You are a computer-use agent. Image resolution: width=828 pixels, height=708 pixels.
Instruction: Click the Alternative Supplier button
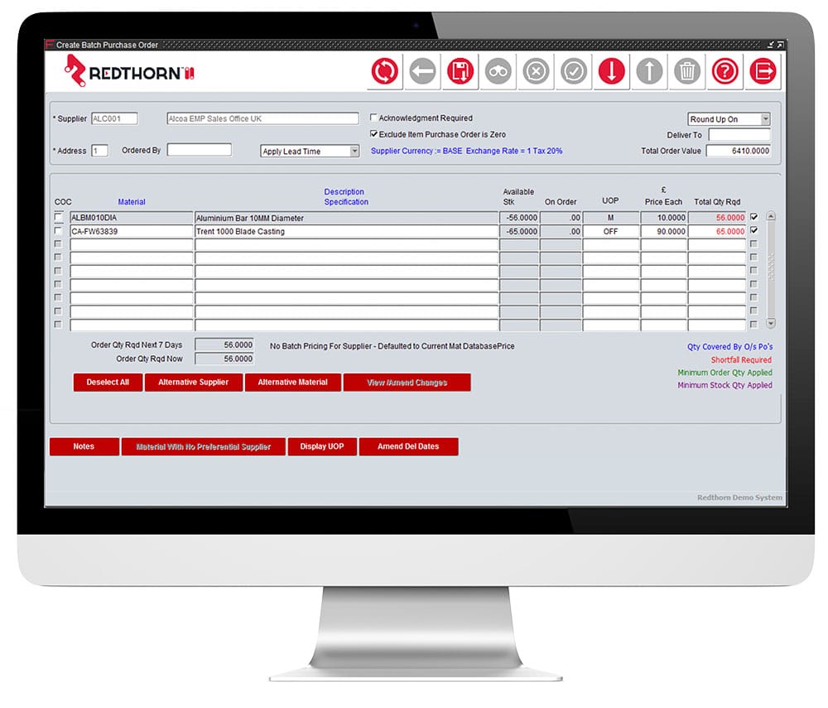click(x=193, y=383)
